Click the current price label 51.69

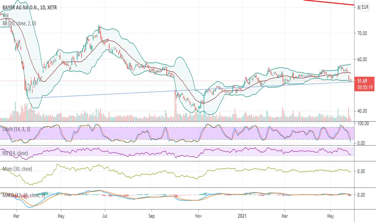click(x=362, y=81)
